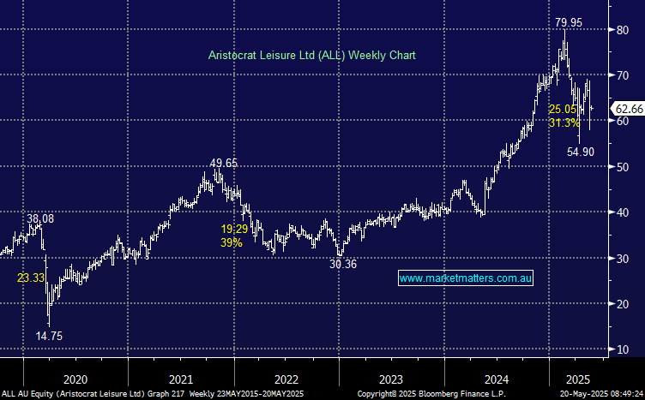The width and height of the screenshot is (645, 400).
Task: Click the 14.75 low price label
Action: tap(49, 336)
